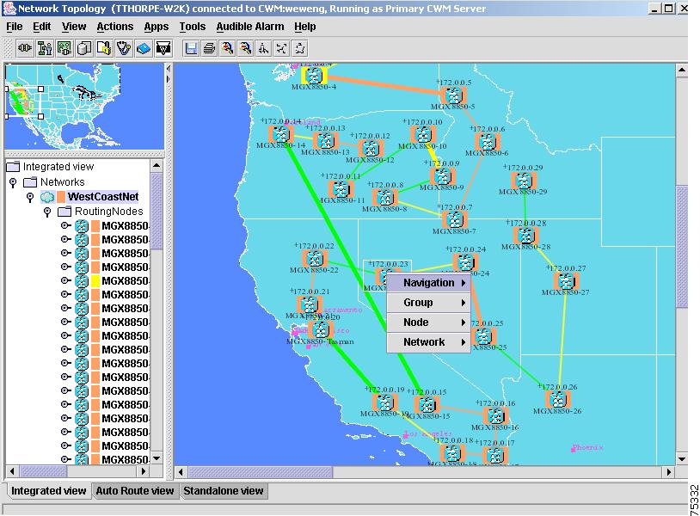Collapse the RoutingNodes tree folder
Screen dimensions: 700x516
tap(47, 212)
